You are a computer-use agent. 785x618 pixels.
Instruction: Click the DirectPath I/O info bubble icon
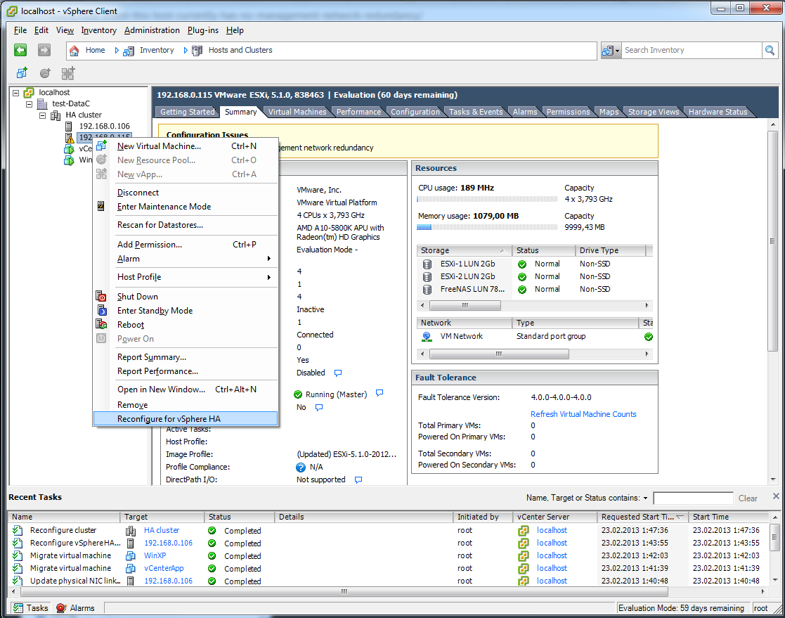[x=358, y=479]
